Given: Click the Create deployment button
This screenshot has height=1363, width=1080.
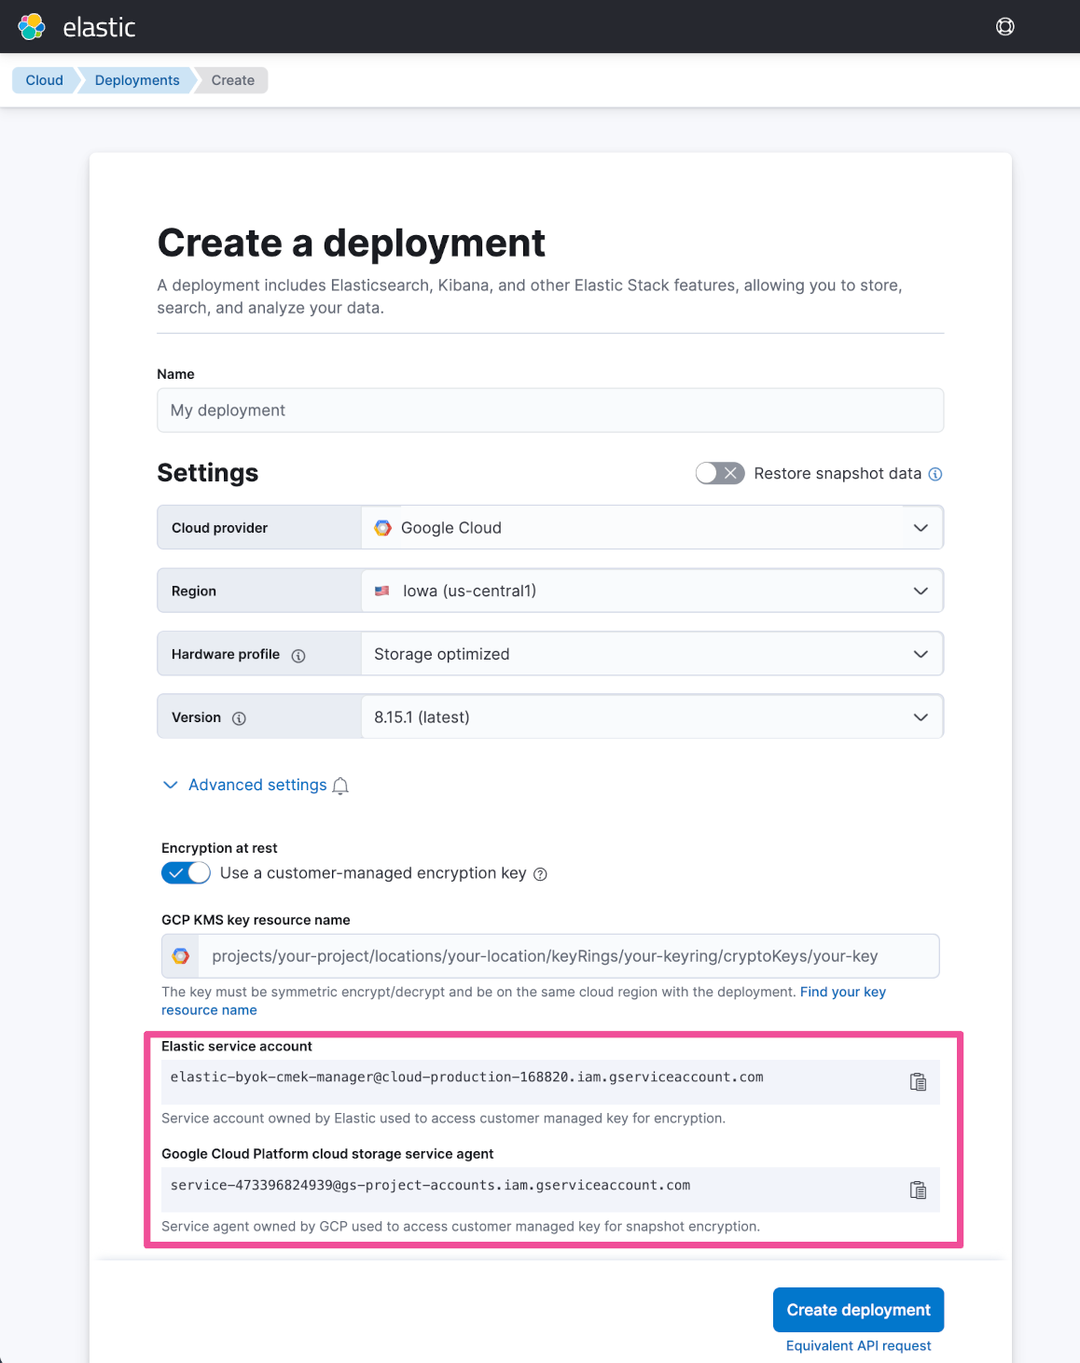Looking at the screenshot, I should click(858, 1310).
